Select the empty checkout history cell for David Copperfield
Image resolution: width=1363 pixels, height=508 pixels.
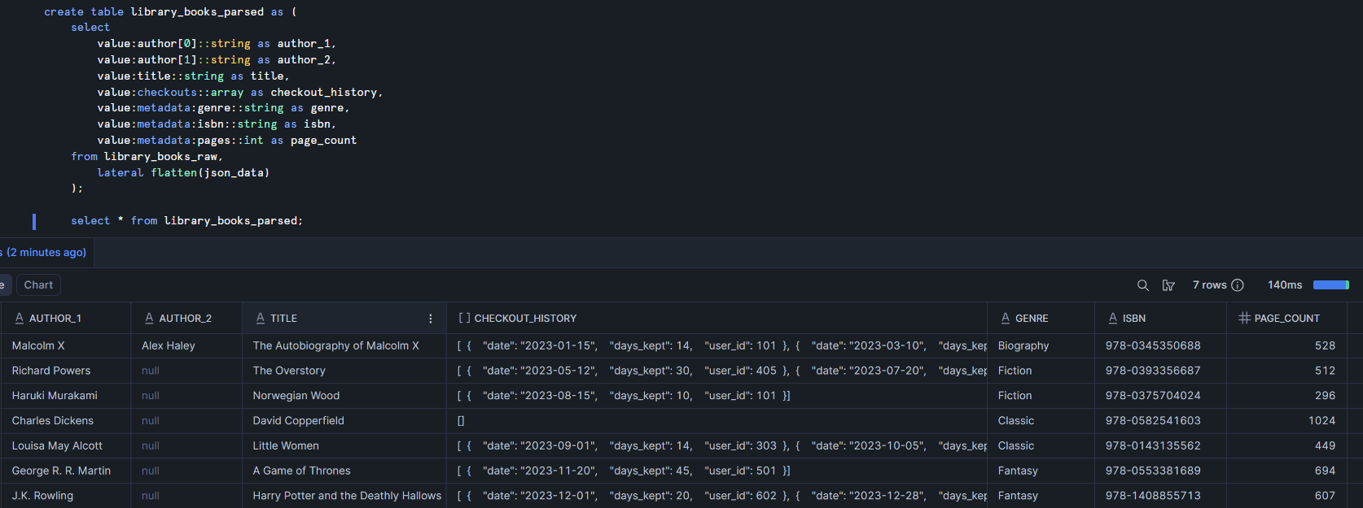[461, 421]
